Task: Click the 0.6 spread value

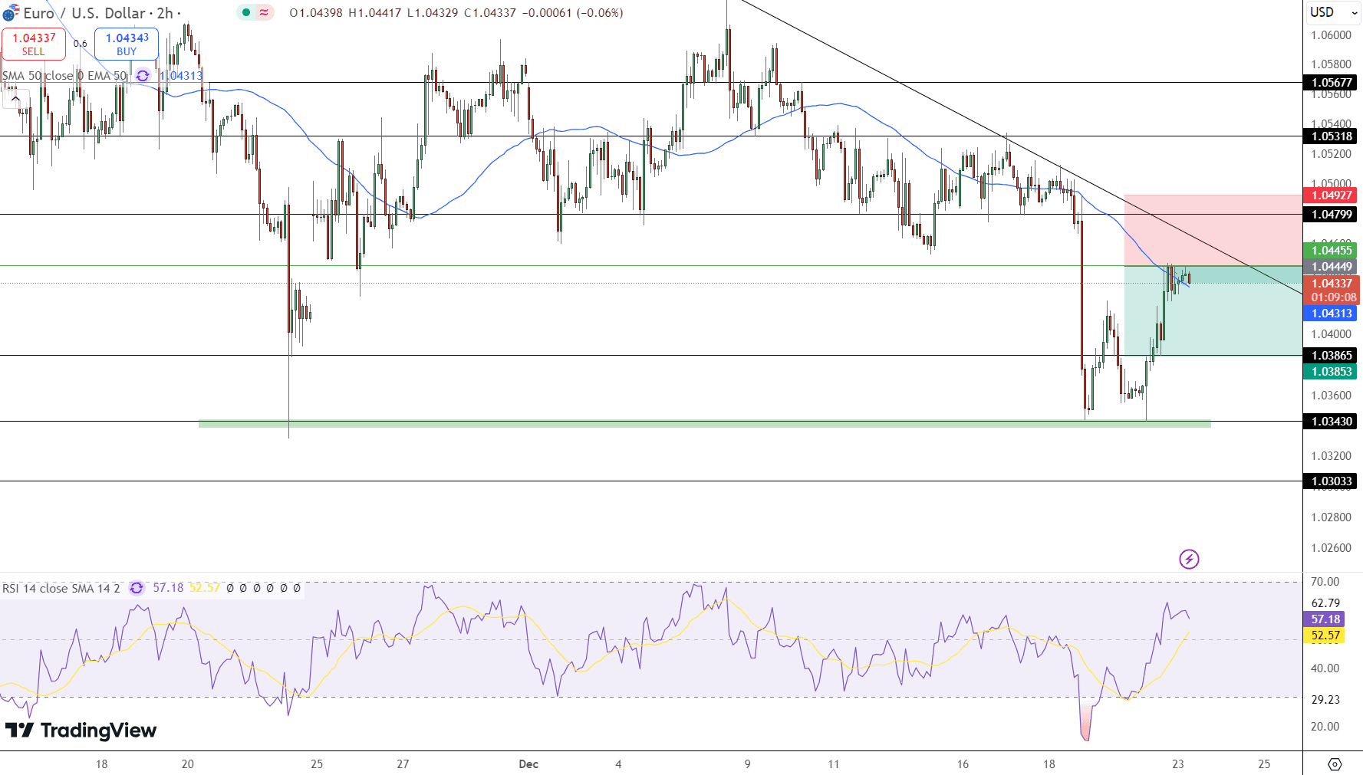Action: click(x=81, y=44)
